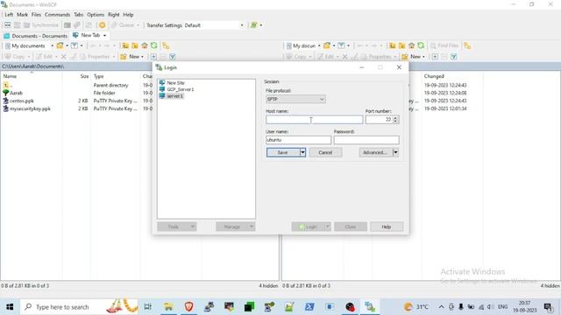Click left panel selection filter icon

172,56
